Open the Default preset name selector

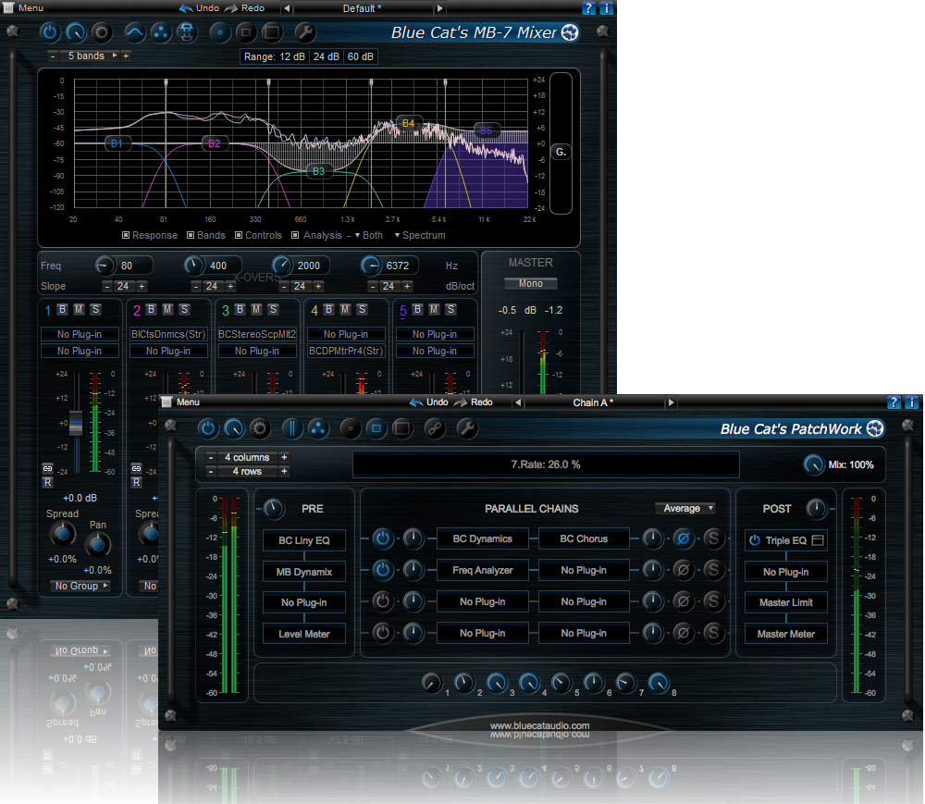coord(363,8)
